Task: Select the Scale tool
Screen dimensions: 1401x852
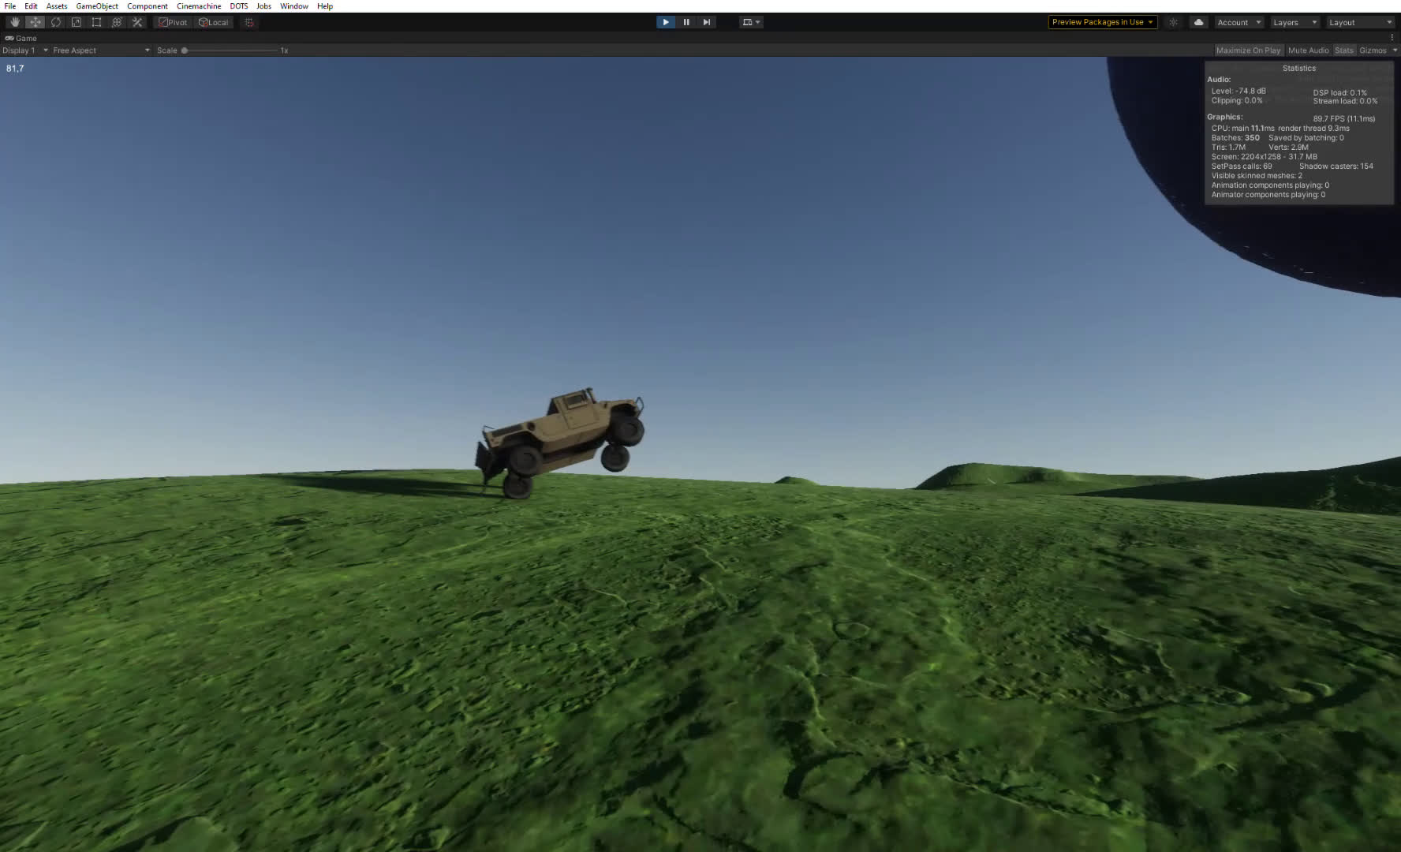Action: [x=77, y=22]
